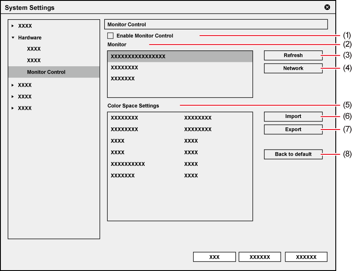The width and height of the screenshot is (352, 271).
Task: Export color space settings
Action: pos(293,130)
